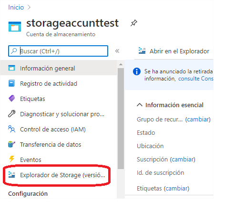Click the sidebar menu scrollbar thumb
The height and width of the screenshot is (211, 244).
(121, 119)
